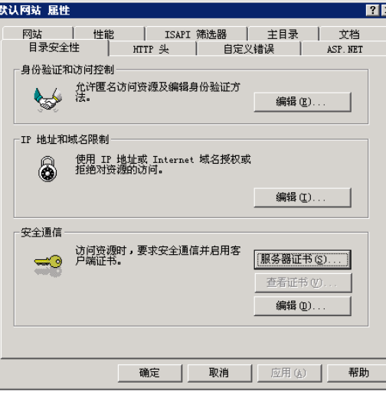
Task: Click 编辑(D) in secure communications
Action: pos(303,306)
